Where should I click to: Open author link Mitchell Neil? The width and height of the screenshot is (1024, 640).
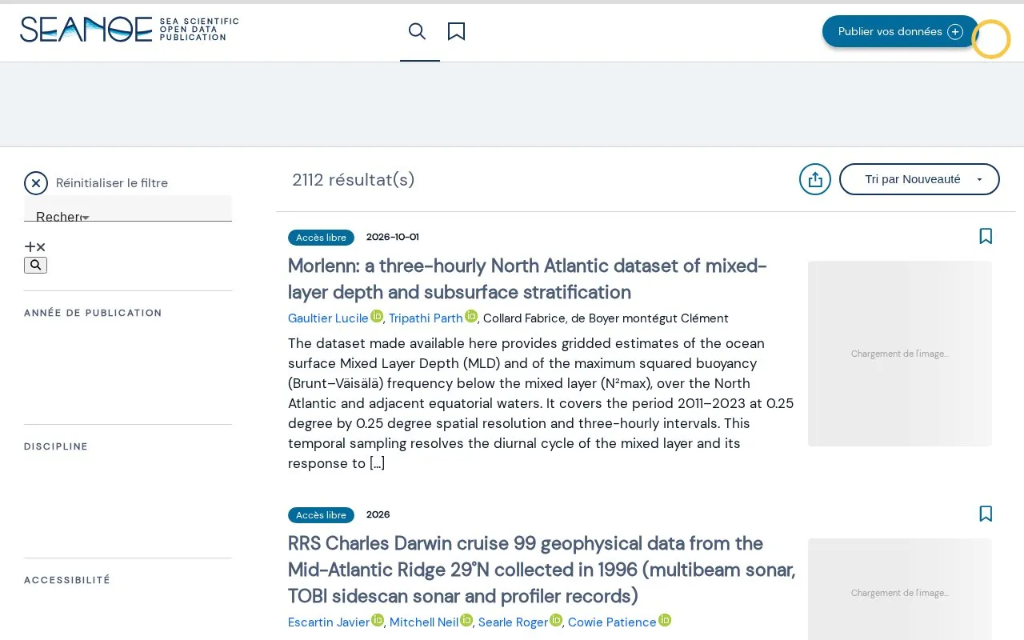424,622
